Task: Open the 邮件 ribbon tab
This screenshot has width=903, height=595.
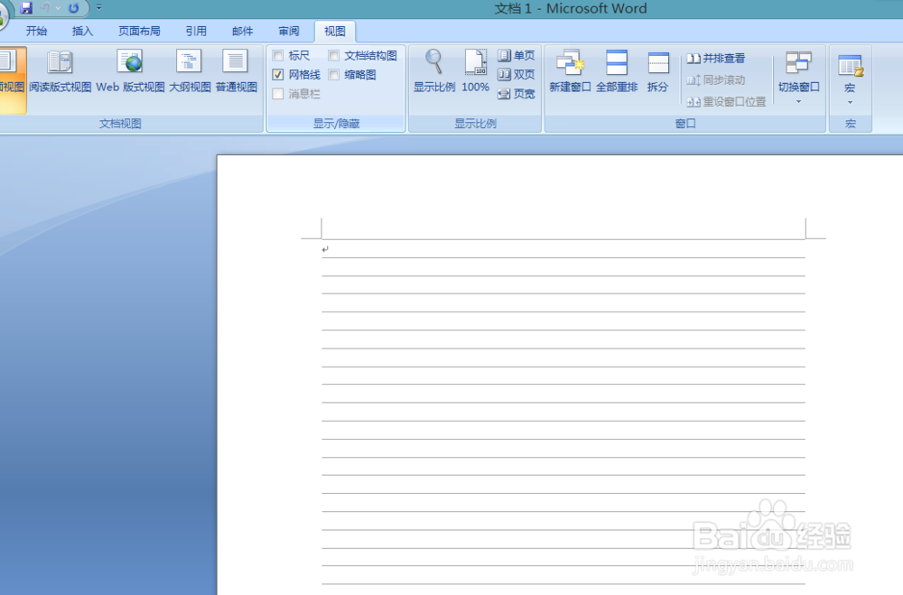Action: (x=242, y=31)
